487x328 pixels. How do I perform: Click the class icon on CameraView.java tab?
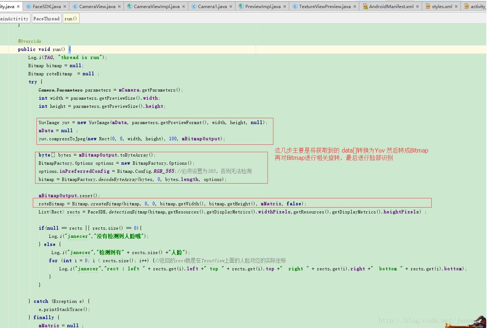76,6
